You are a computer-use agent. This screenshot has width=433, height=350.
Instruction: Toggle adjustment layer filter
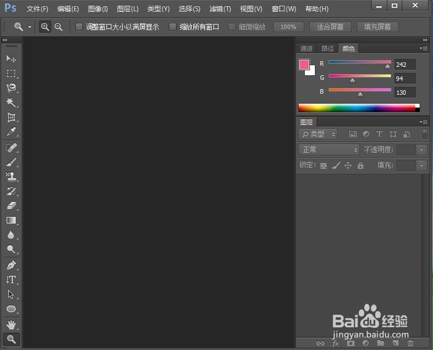[366, 134]
